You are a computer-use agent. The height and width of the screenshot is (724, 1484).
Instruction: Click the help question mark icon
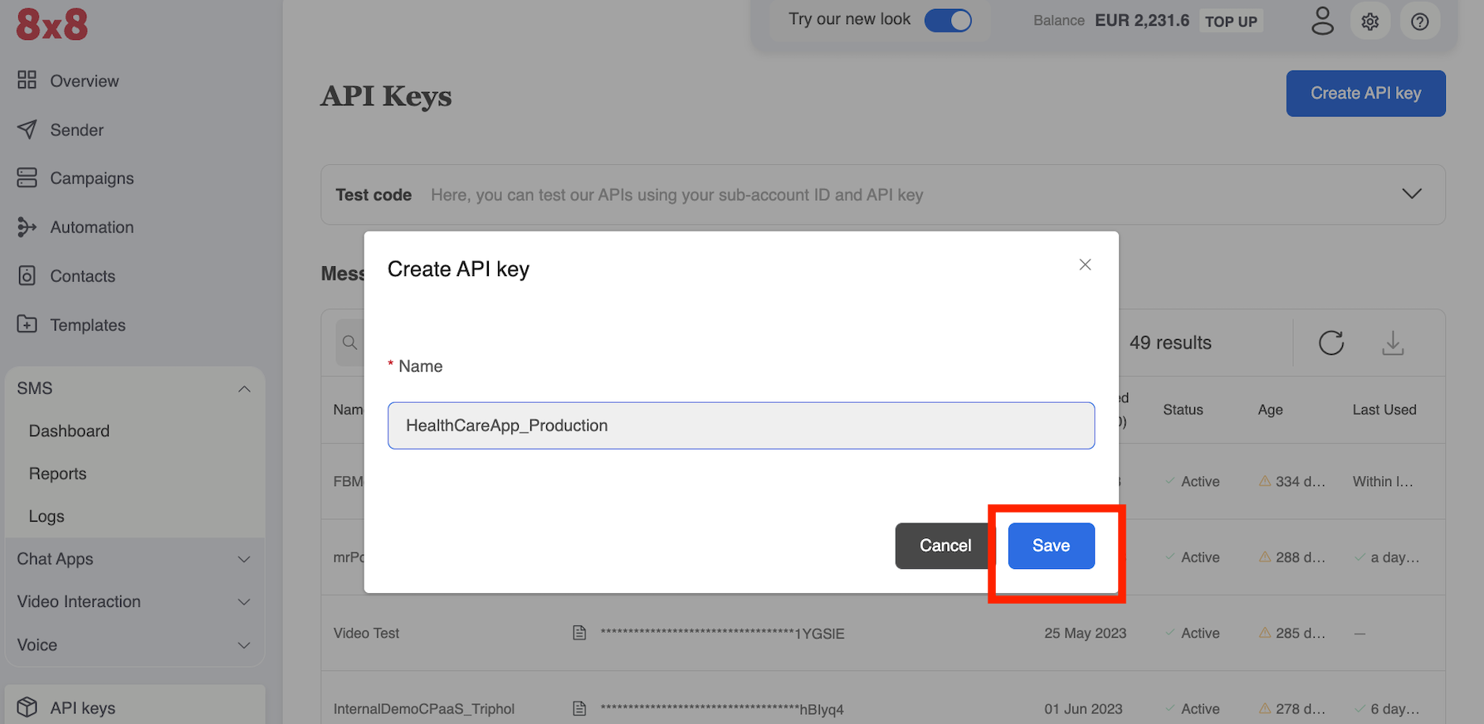tap(1420, 22)
